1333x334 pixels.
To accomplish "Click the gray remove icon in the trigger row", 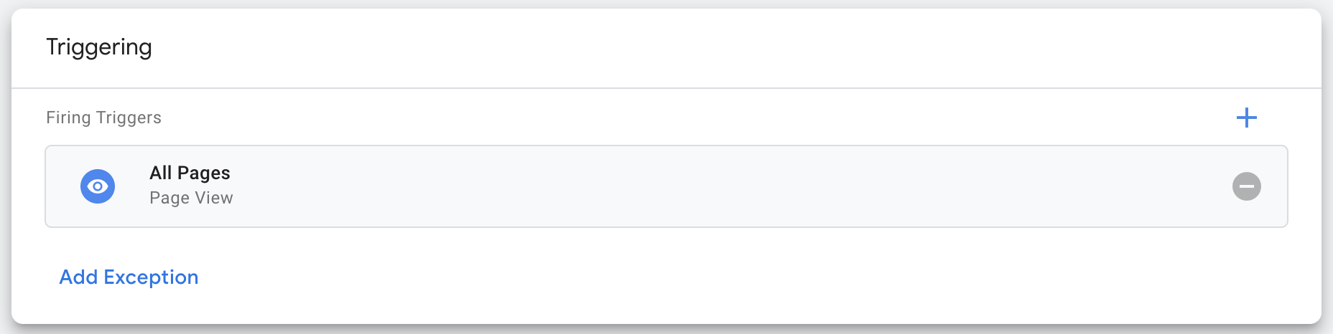I will point(1247,186).
